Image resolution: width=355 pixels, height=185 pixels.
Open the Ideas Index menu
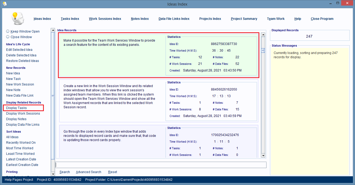(42, 19)
